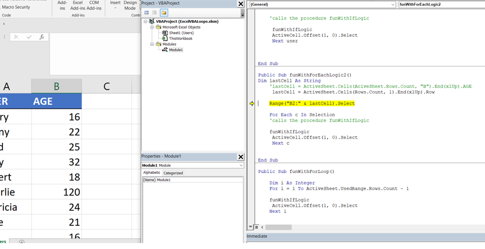Click the yellow execution arrow in margin
The height and width of the screenshot is (249, 485).
coord(252,104)
